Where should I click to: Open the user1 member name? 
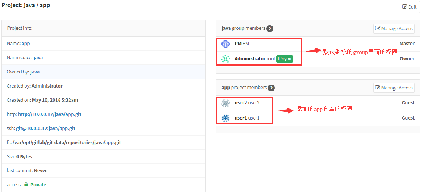click(x=240, y=118)
